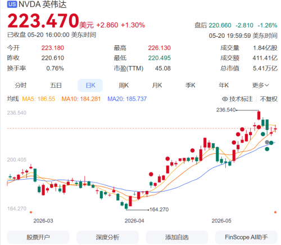Switch to the 月K tab

(157, 86)
